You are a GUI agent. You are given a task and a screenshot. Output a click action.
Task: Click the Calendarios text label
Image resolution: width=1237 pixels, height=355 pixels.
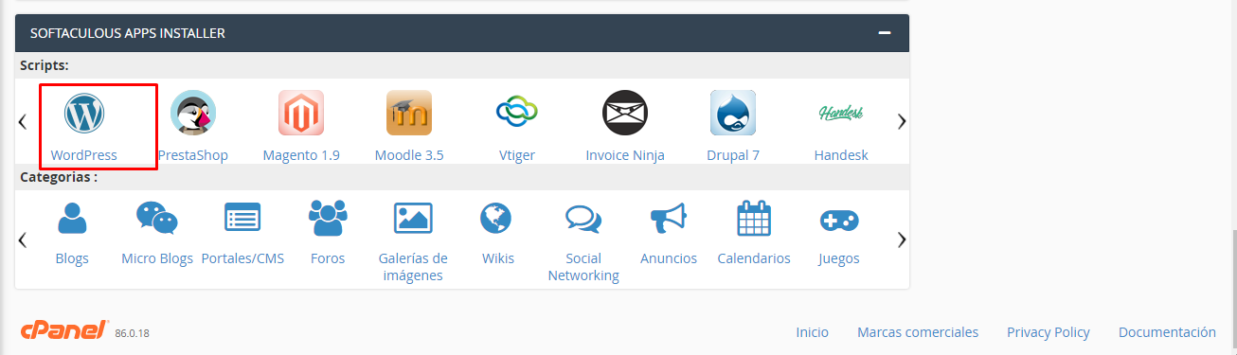coord(754,258)
